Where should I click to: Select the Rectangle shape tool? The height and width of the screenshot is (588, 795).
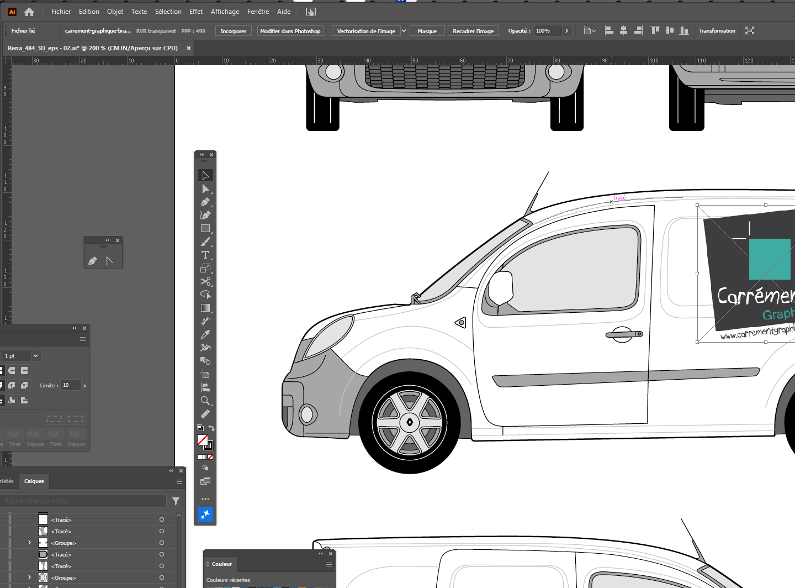click(205, 228)
